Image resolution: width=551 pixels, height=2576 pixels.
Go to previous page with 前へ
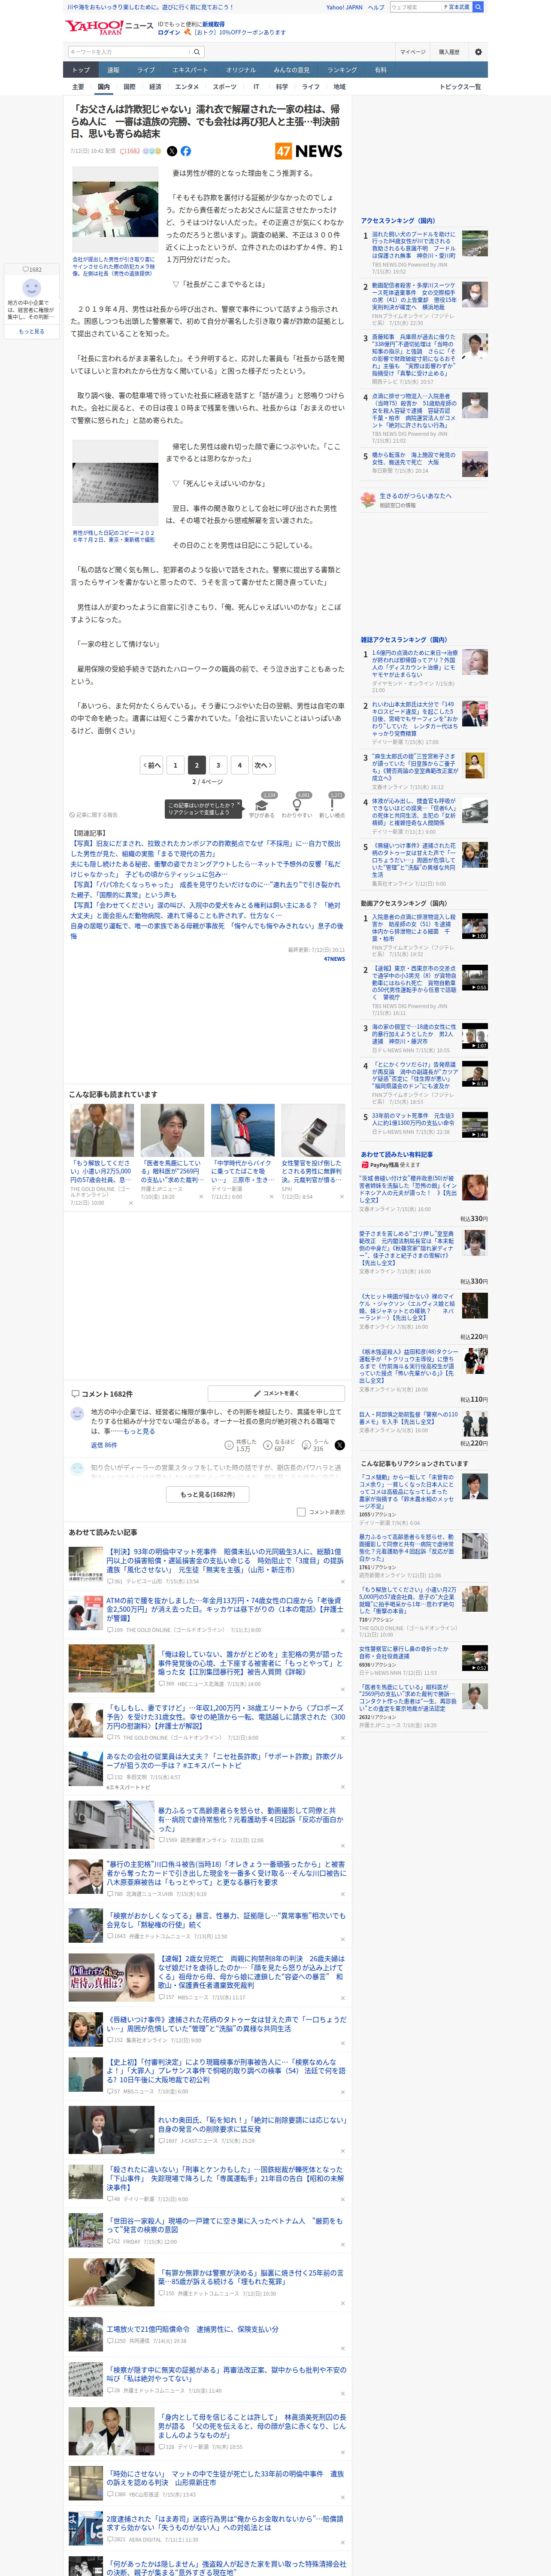(x=151, y=765)
